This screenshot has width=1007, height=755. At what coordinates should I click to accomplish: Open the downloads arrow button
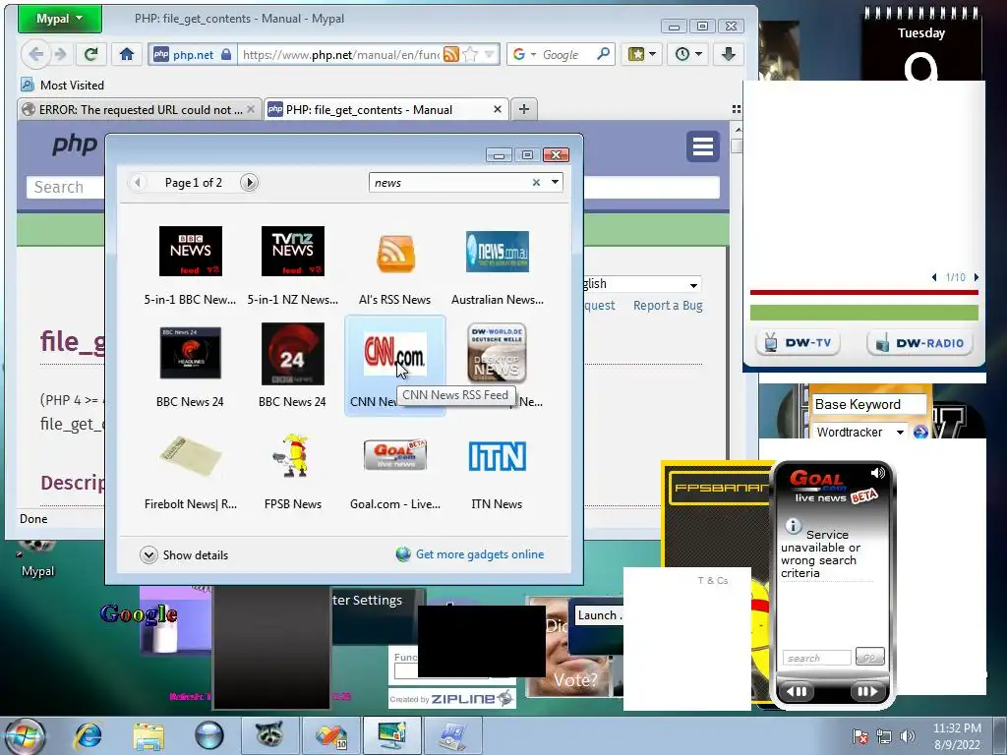729,55
